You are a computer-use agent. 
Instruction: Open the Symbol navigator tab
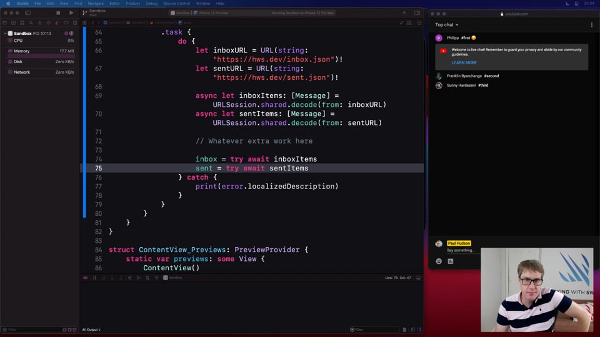click(22, 23)
